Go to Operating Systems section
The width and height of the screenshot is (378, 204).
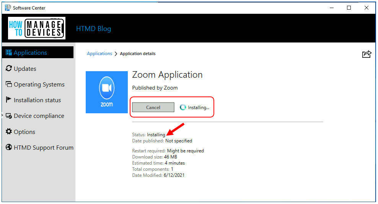[37, 85]
